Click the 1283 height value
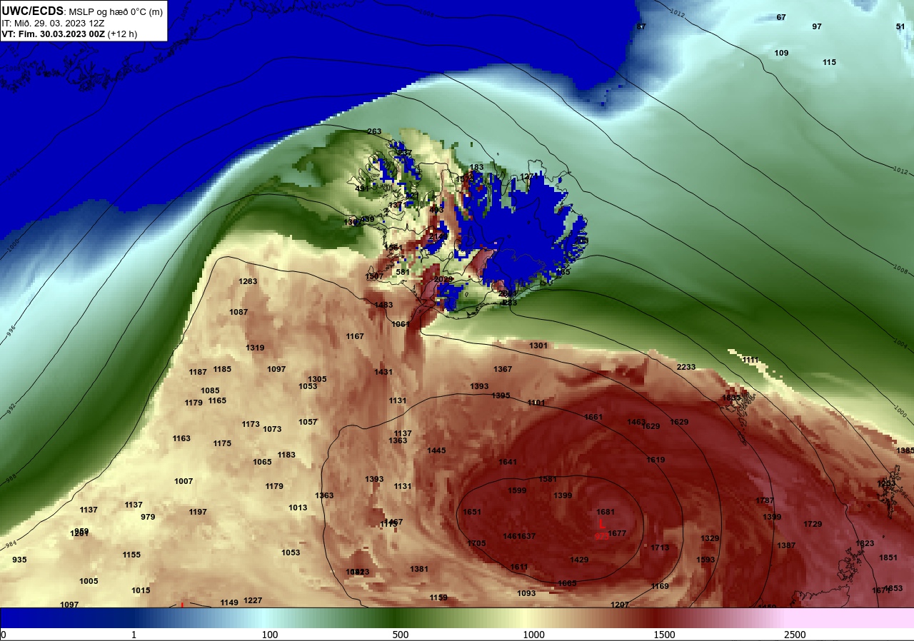Viewport: 914px width, 641px height. click(x=248, y=281)
